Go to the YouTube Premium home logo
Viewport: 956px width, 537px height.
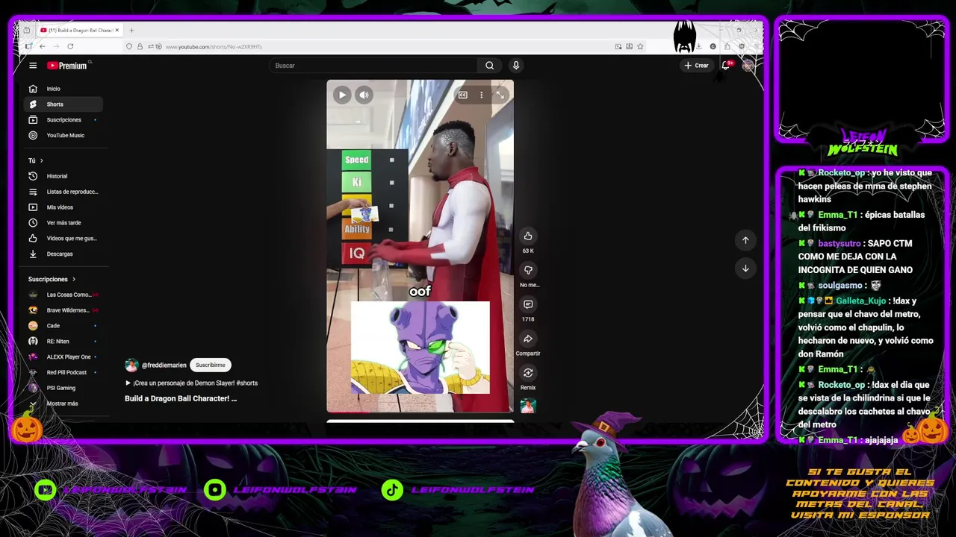coord(67,66)
